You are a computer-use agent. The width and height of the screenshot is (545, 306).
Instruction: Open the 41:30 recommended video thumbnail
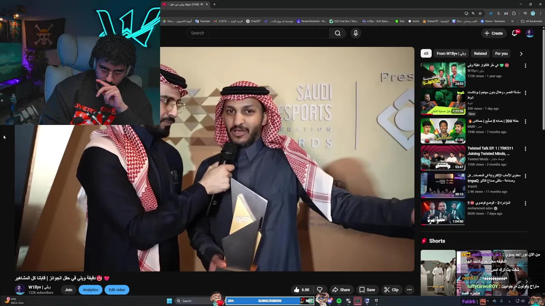pos(443,131)
